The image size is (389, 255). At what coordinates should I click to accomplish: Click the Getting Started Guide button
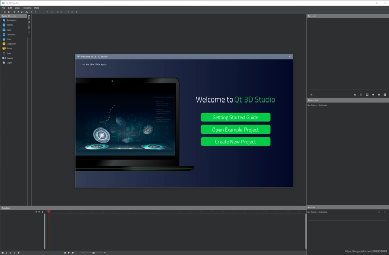235,117
